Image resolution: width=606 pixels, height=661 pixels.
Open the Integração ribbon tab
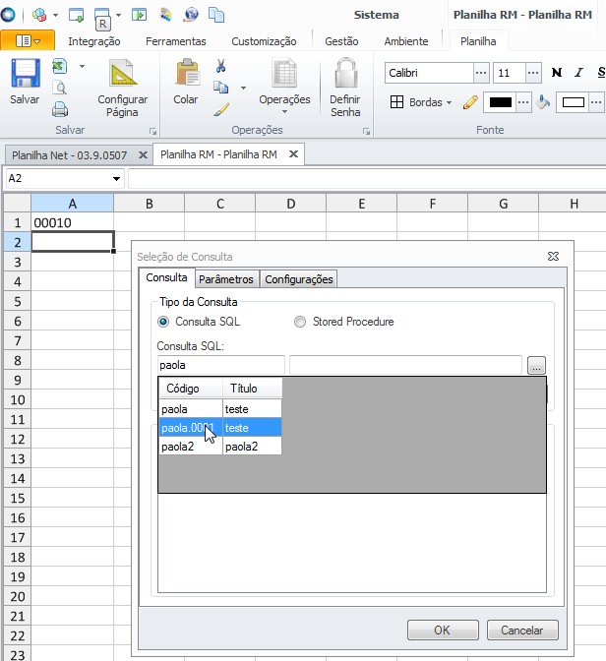click(x=94, y=41)
